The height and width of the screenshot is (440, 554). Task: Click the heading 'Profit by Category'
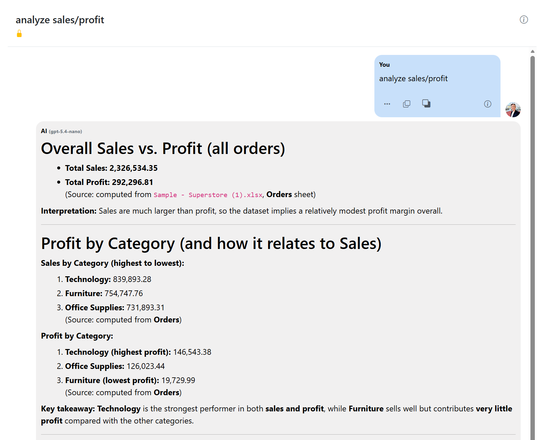pyautogui.click(x=211, y=244)
